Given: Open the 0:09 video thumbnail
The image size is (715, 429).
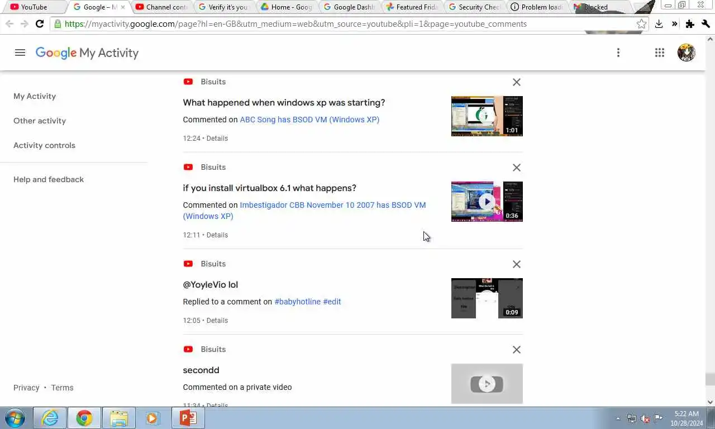Looking at the screenshot, I should tap(487, 298).
